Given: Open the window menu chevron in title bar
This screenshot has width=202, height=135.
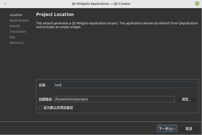Looking at the screenshot, I should (5, 4).
